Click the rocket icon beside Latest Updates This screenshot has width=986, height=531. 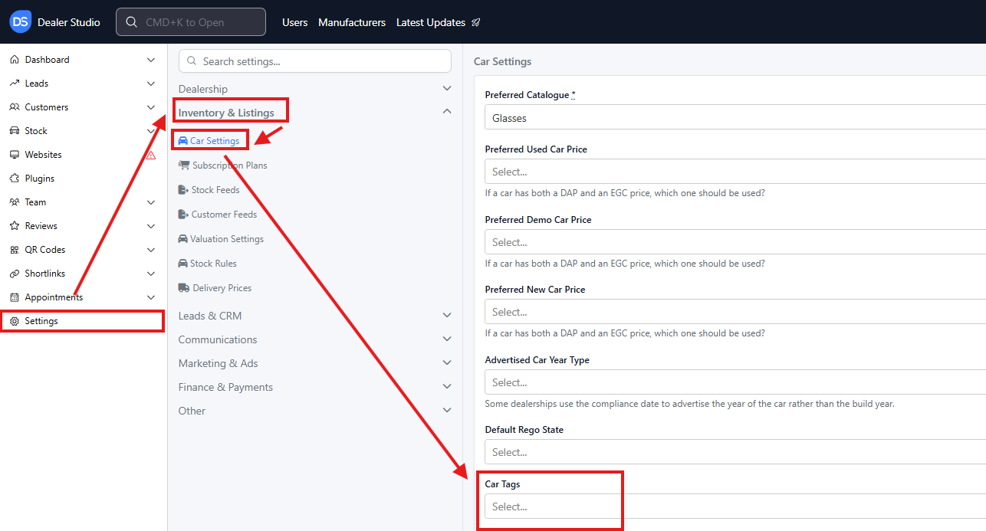pyautogui.click(x=476, y=23)
